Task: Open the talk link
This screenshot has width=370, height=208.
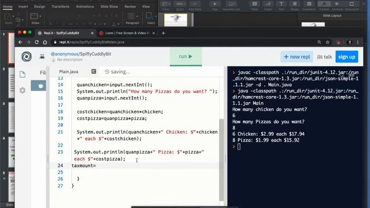Action: click(x=324, y=57)
